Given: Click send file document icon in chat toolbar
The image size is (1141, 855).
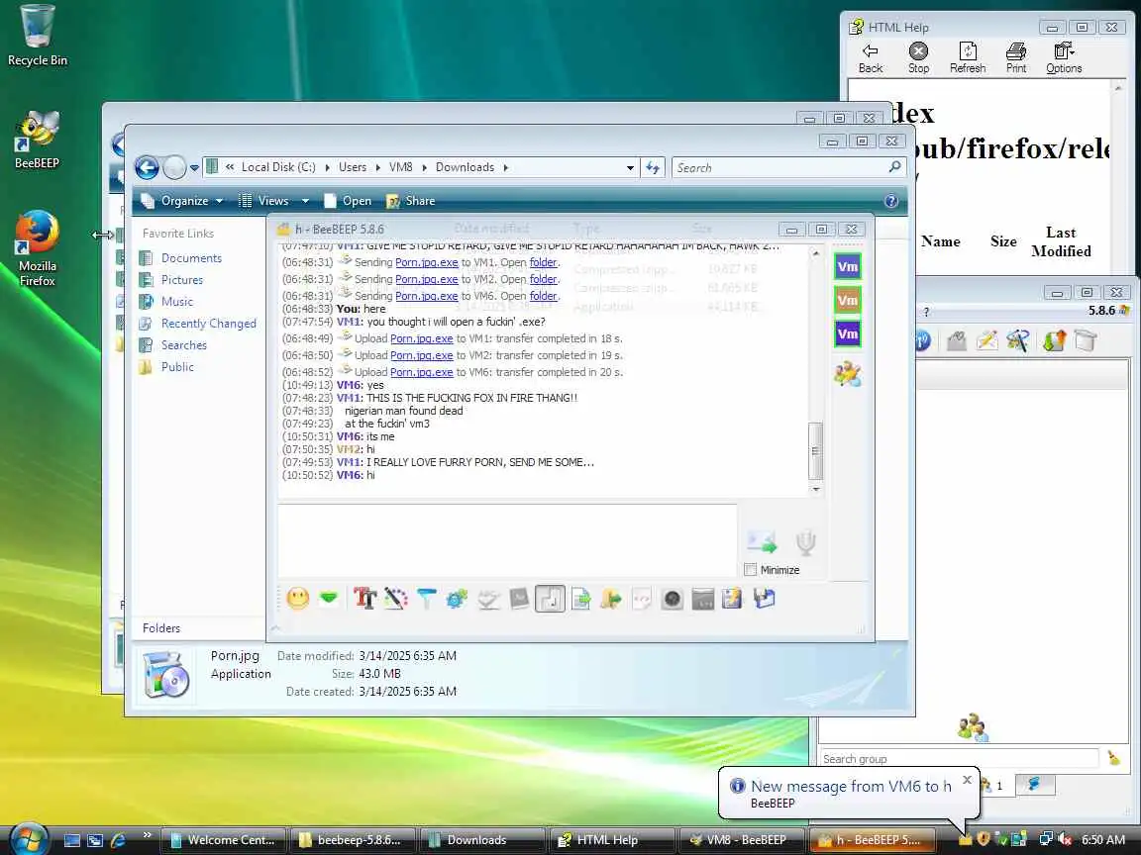Looking at the screenshot, I should (580, 599).
